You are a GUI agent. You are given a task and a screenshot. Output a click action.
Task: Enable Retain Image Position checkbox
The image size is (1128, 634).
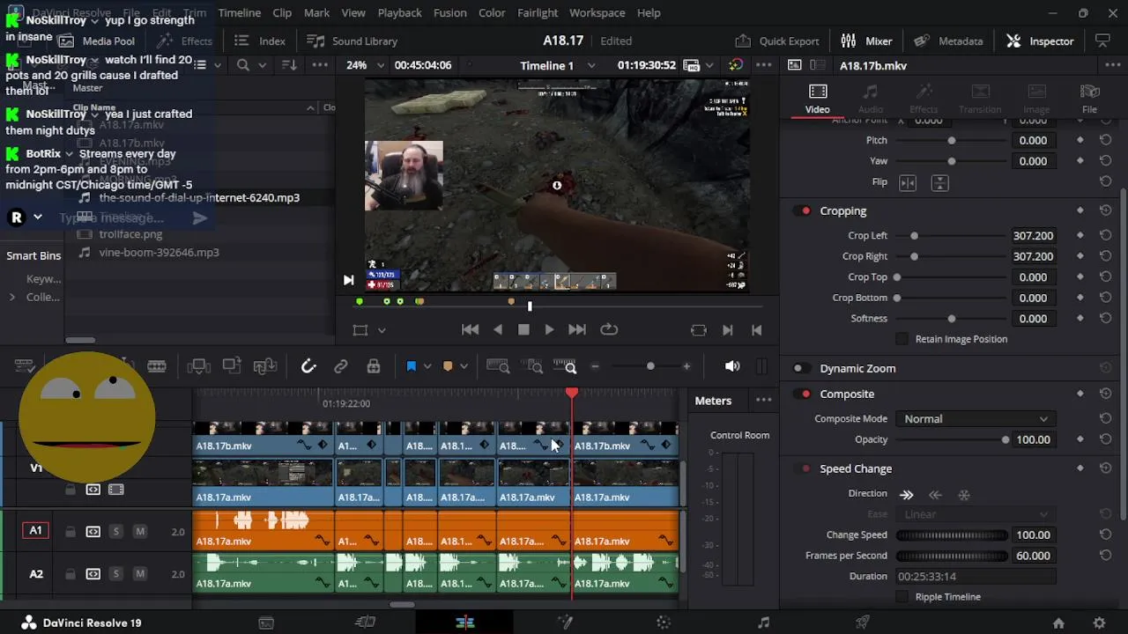pyautogui.click(x=902, y=339)
